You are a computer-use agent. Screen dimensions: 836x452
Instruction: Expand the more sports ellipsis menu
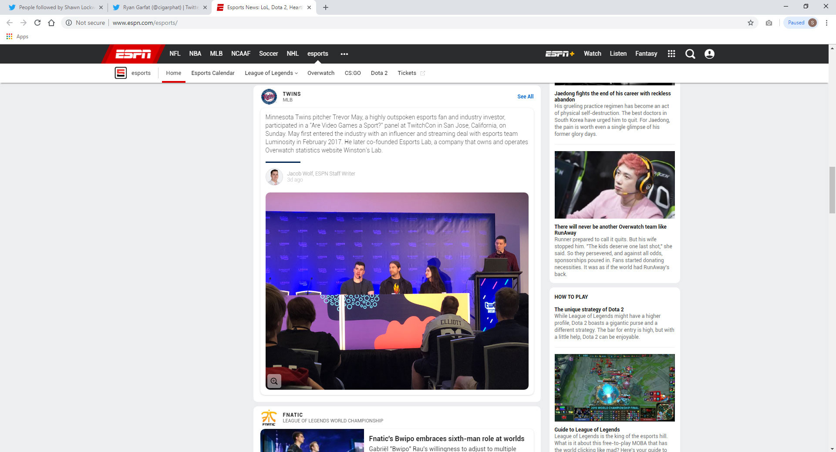(344, 54)
